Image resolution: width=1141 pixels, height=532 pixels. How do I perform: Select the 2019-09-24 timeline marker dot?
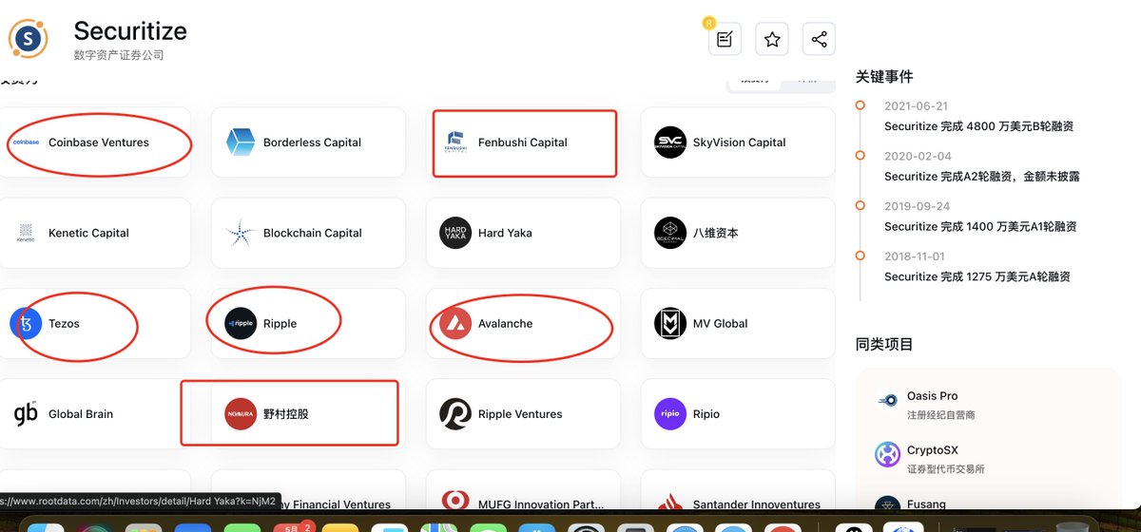860,206
